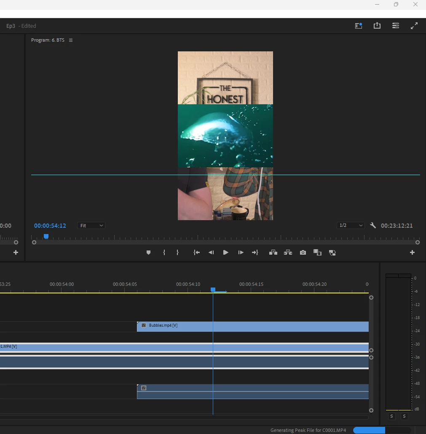Open the Quick Export share icon

click(377, 26)
